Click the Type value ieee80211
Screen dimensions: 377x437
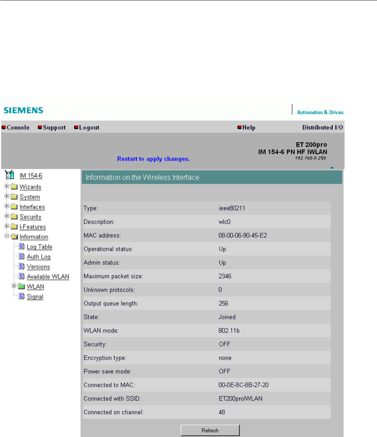point(232,208)
